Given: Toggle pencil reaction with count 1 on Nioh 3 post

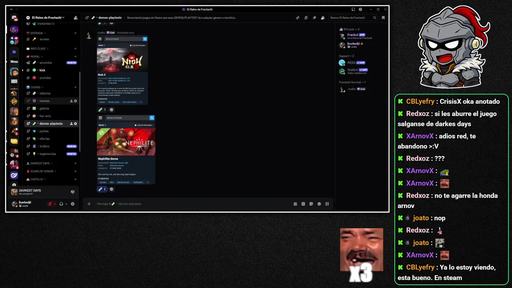Looking at the screenshot, I should pyautogui.click(x=102, y=110).
